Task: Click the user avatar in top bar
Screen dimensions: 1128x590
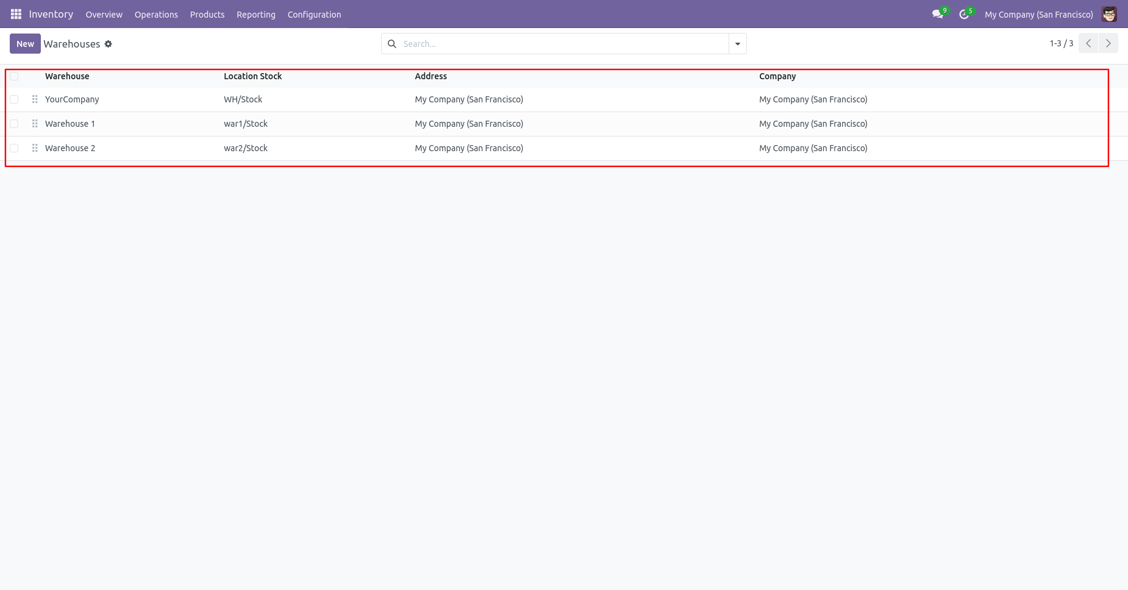Action: tap(1109, 14)
